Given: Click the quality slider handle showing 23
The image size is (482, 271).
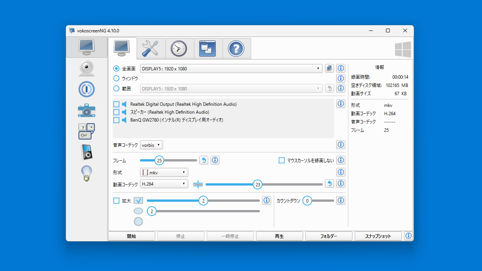Looking at the screenshot, I should pos(258,184).
